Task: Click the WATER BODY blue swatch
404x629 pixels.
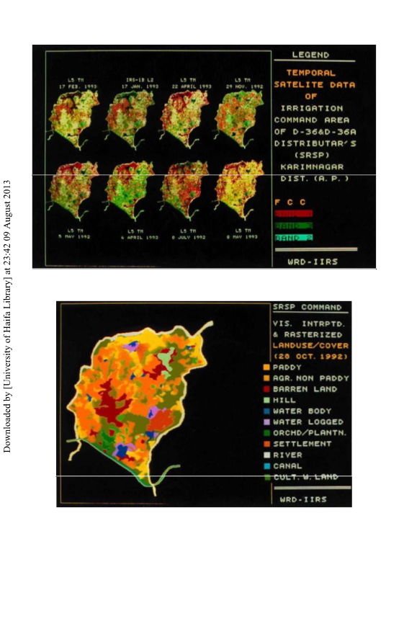Action: (x=266, y=411)
